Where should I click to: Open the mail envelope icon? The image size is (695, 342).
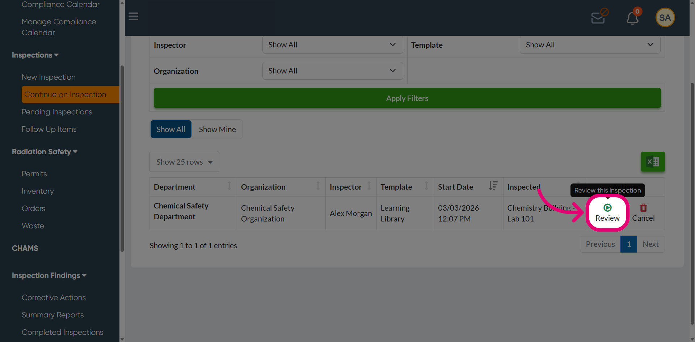(599, 17)
